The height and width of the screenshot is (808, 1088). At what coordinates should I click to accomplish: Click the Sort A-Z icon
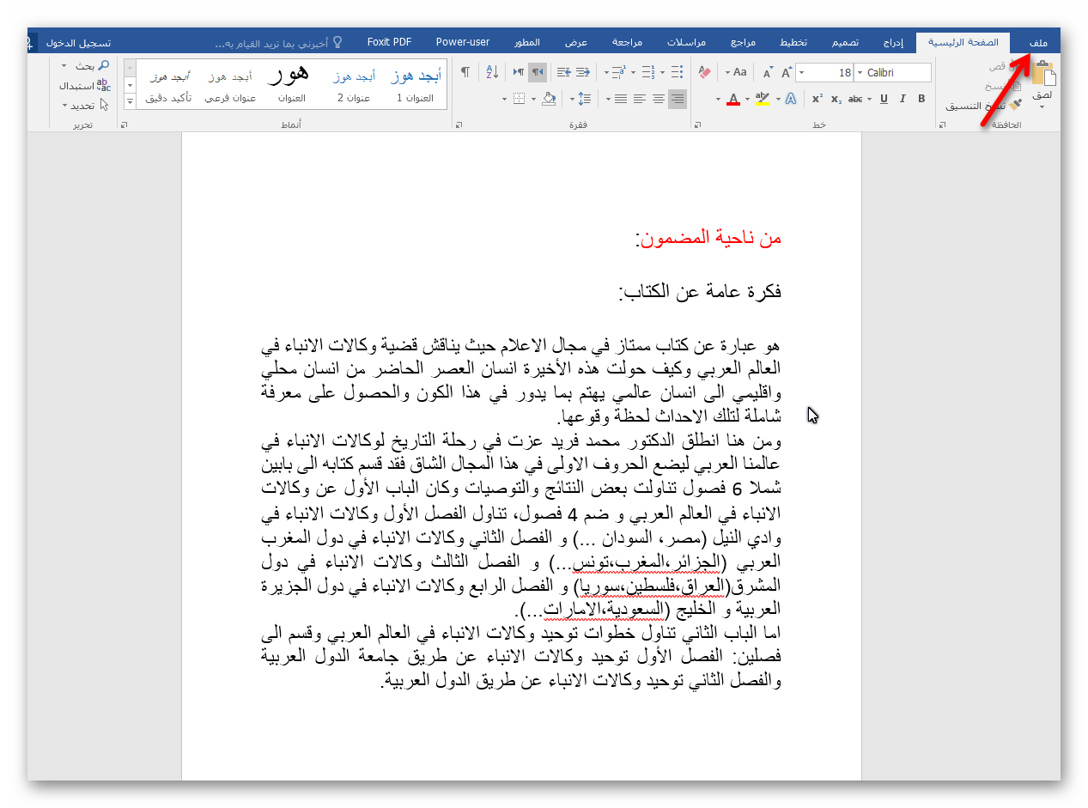(493, 72)
